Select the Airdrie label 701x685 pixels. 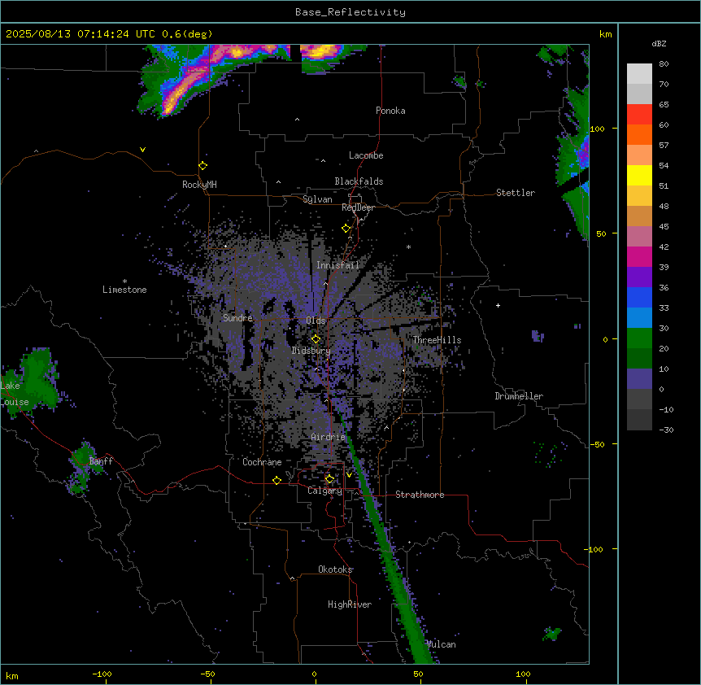[329, 437]
